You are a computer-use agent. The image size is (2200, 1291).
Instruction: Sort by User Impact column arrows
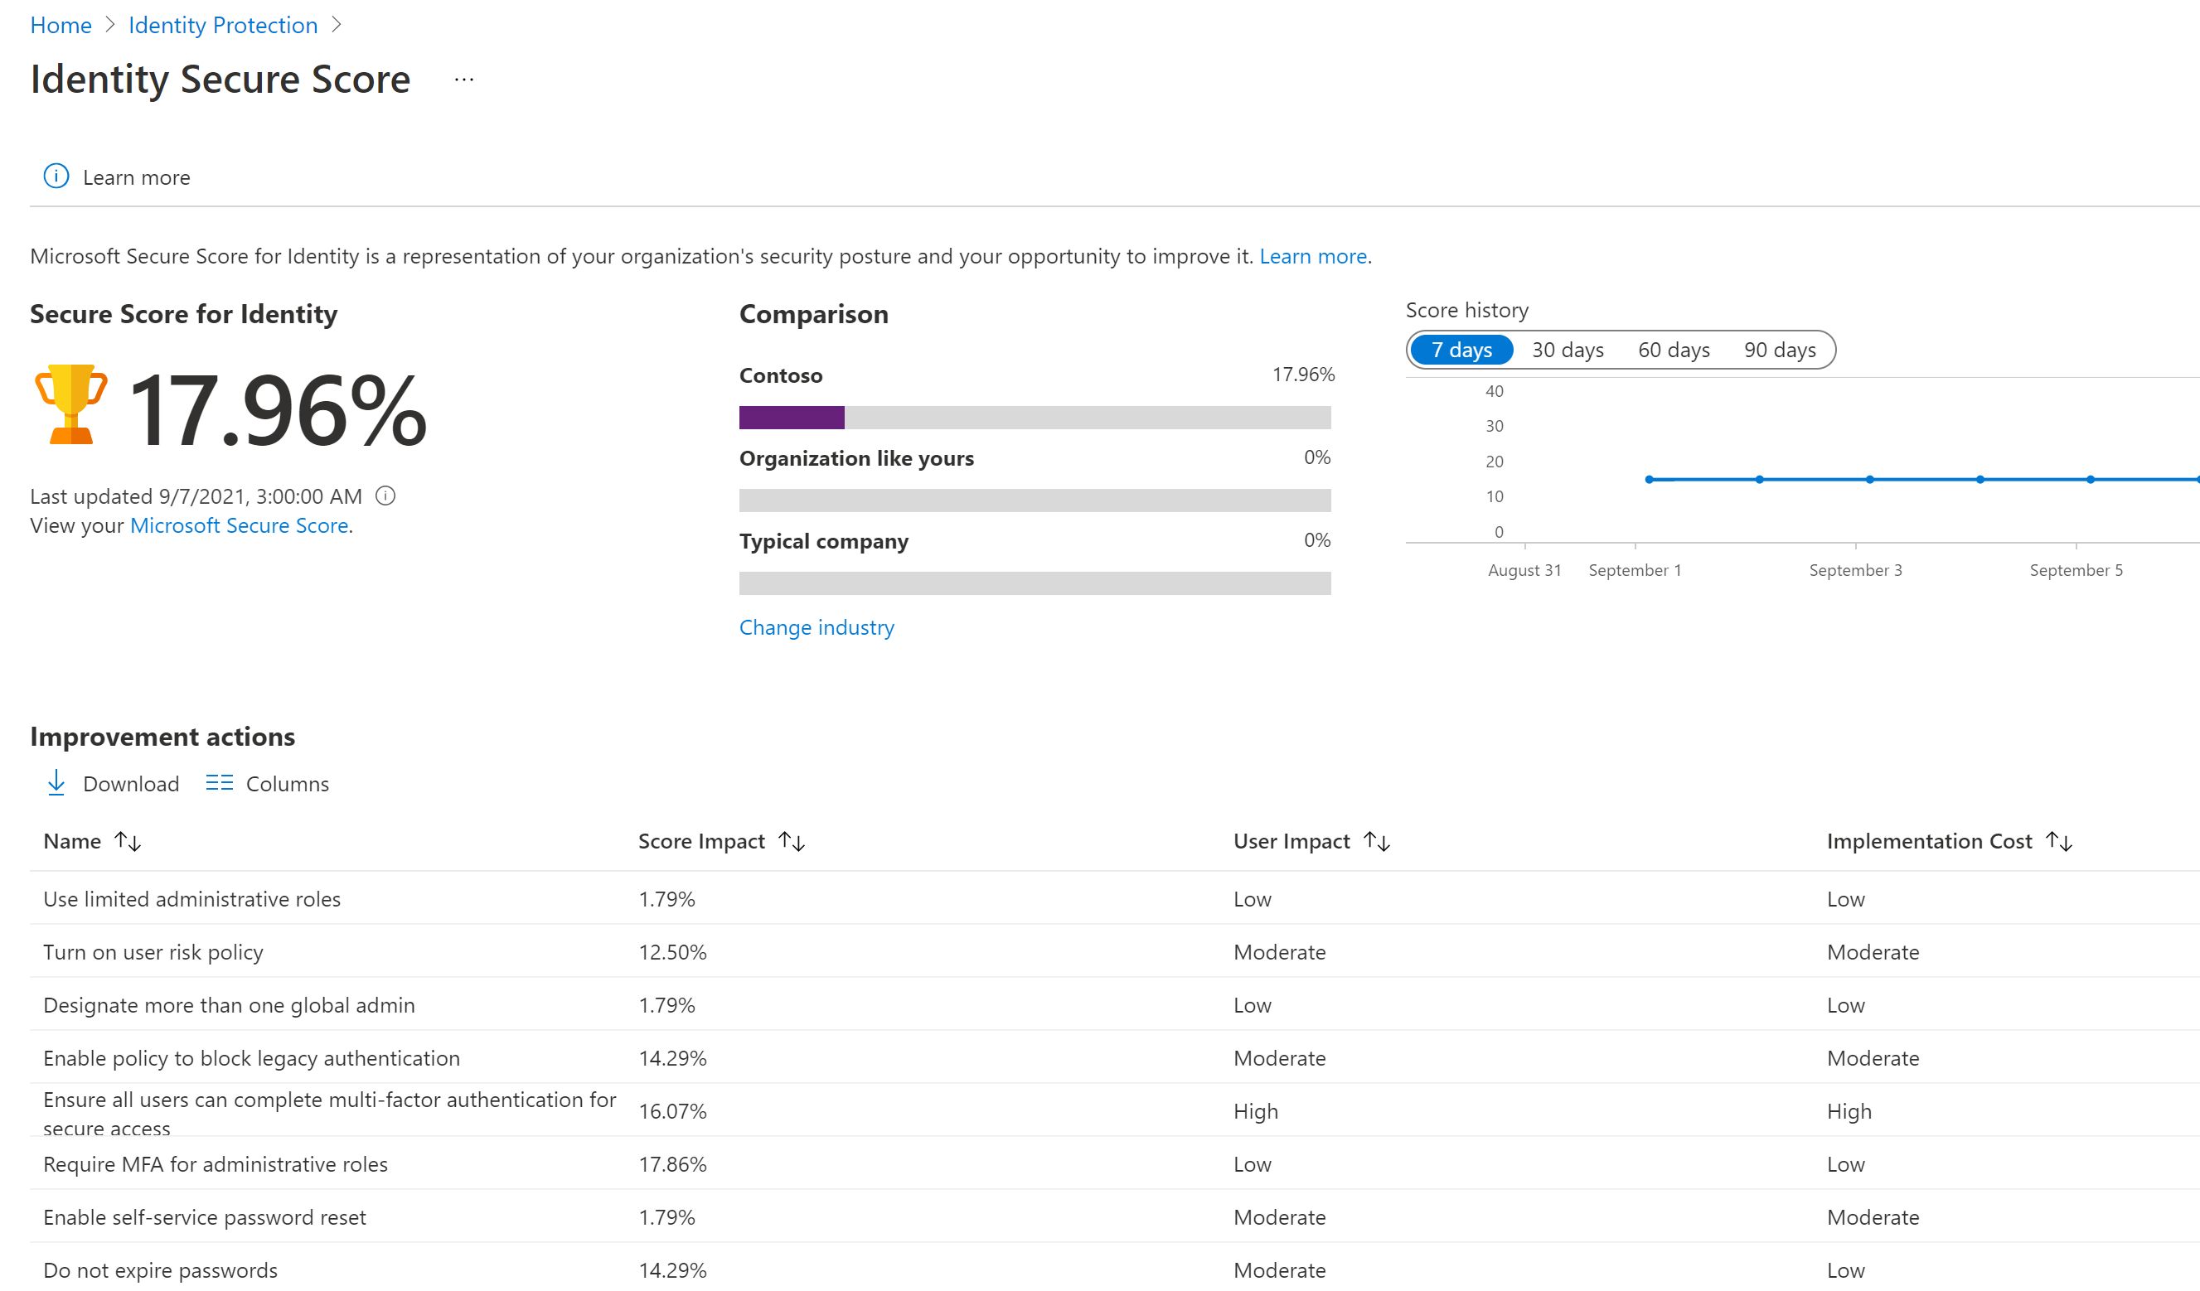click(x=1377, y=841)
